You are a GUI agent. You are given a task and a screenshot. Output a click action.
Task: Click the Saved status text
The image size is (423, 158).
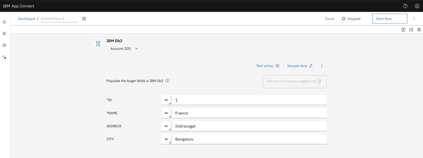tap(330, 19)
